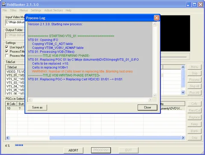Image resolution: width=205 pixels, height=155 pixels.
Task: Click the Skip All button
Action: pyautogui.click(x=194, y=86)
